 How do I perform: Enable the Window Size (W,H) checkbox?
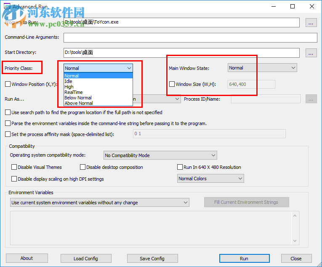[172, 84]
